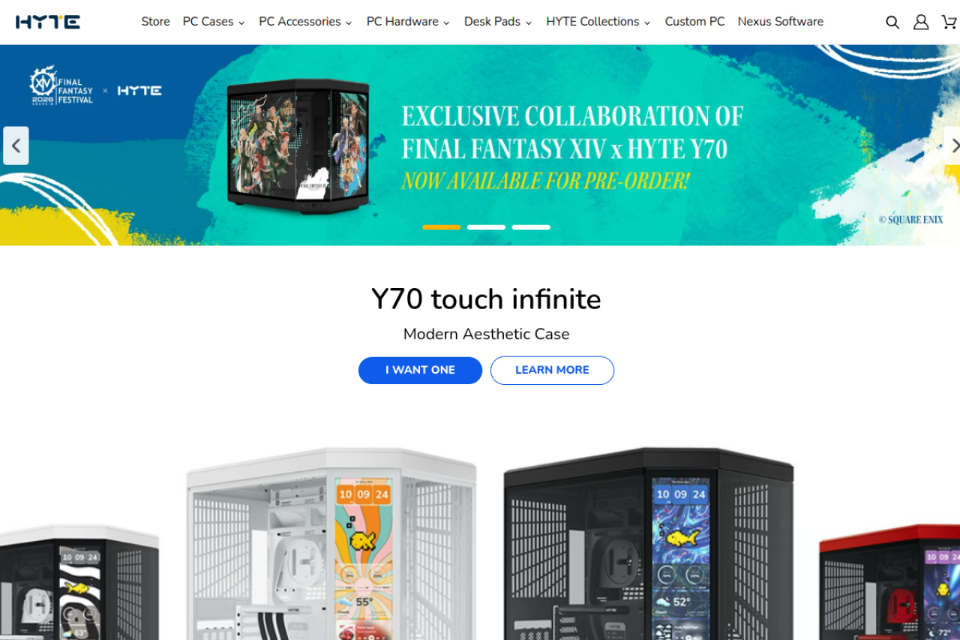Expand the HYTE Collections dropdown
The height and width of the screenshot is (640, 960).
click(x=598, y=22)
